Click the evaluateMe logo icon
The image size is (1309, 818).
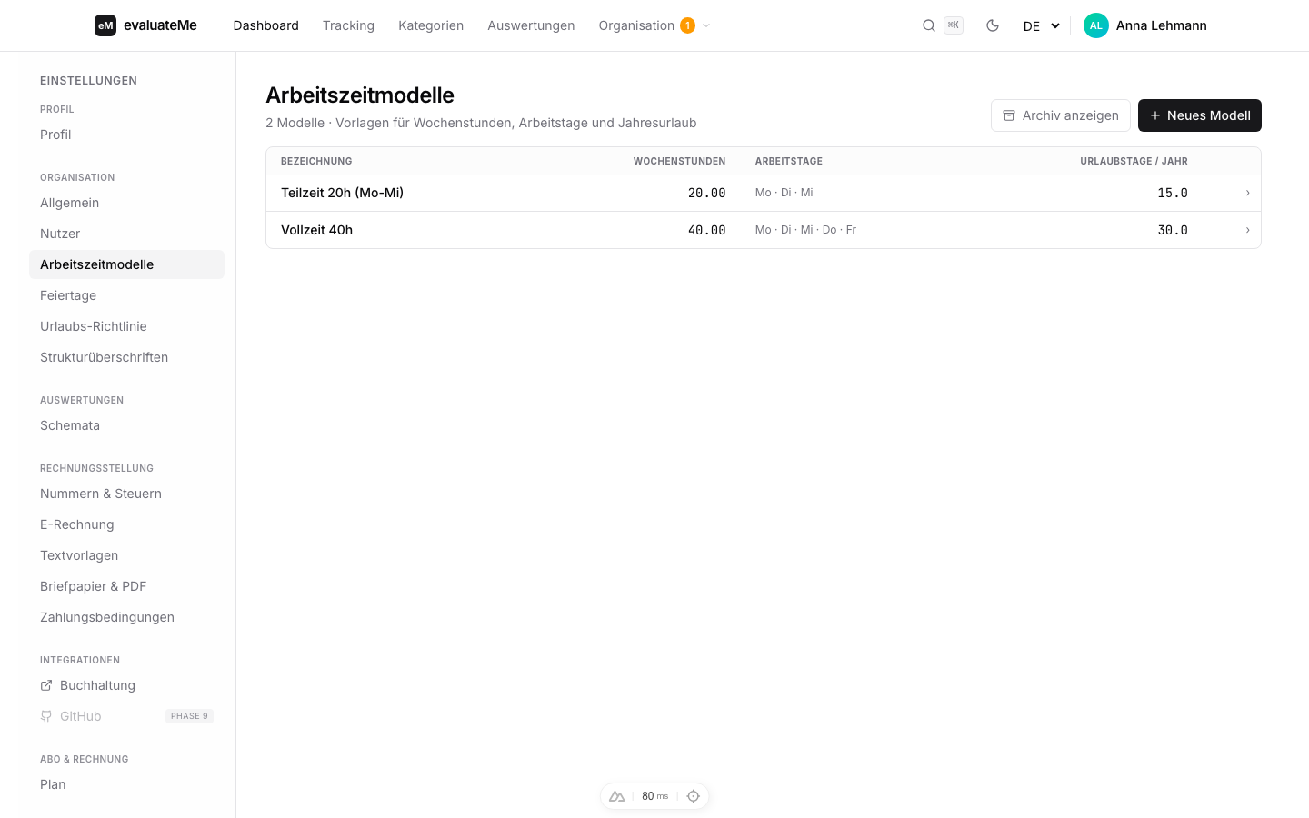point(105,25)
